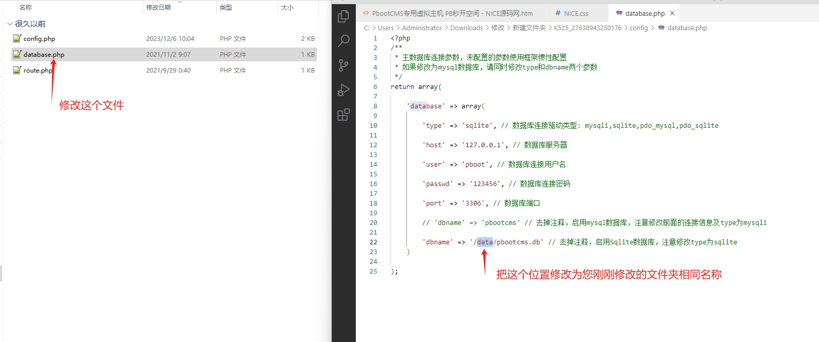Click the hash icon on NICE.css tab
This screenshot has height=342, width=819.
pos(558,13)
